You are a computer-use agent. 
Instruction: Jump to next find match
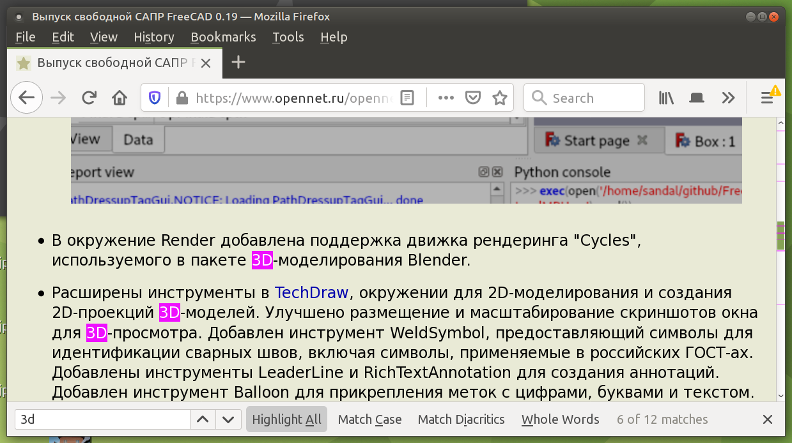[x=228, y=419]
